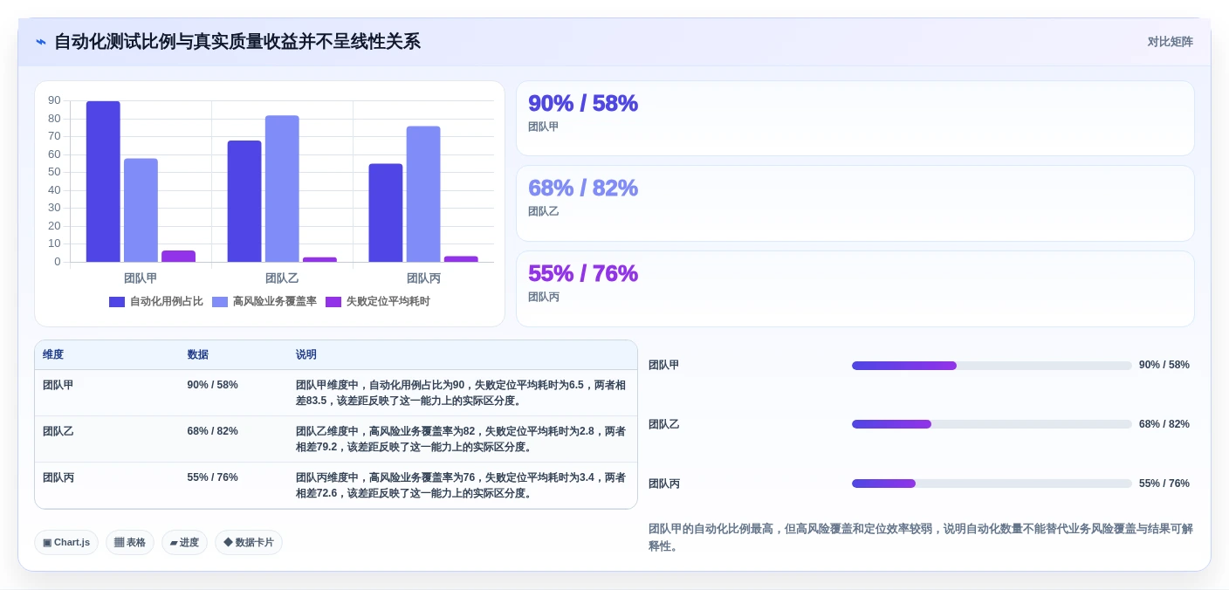
Task: Click the Chart.js tag chip
Action: point(66,542)
